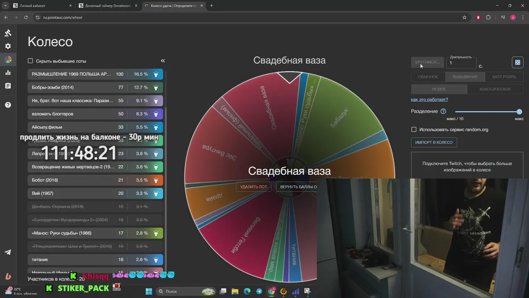529x298 pixels.
Task: Open the statistics bar chart sidebar icon
Action: 8,72
